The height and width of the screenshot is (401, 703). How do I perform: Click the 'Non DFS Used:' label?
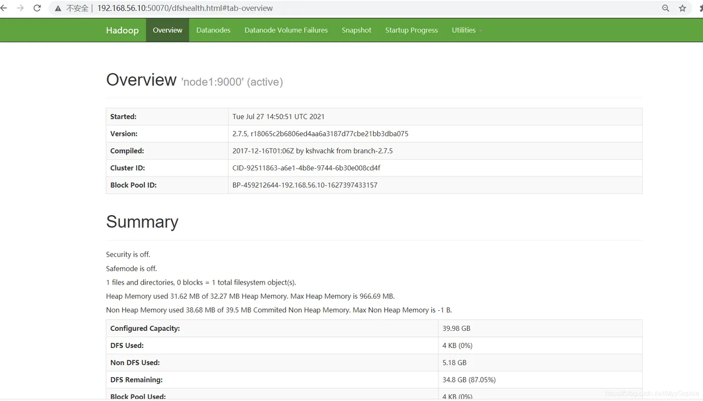[135, 362]
